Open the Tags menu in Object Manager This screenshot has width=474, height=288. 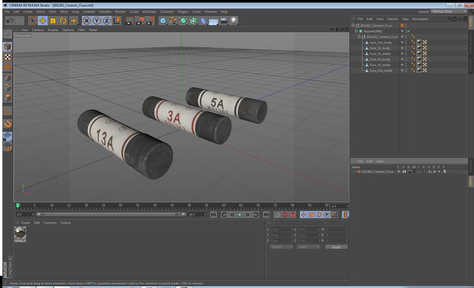pyautogui.click(x=405, y=19)
